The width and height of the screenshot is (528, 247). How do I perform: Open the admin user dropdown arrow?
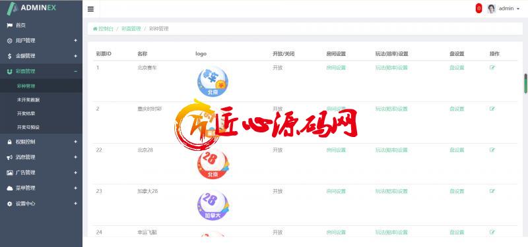pyautogui.click(x=518, y=9)
